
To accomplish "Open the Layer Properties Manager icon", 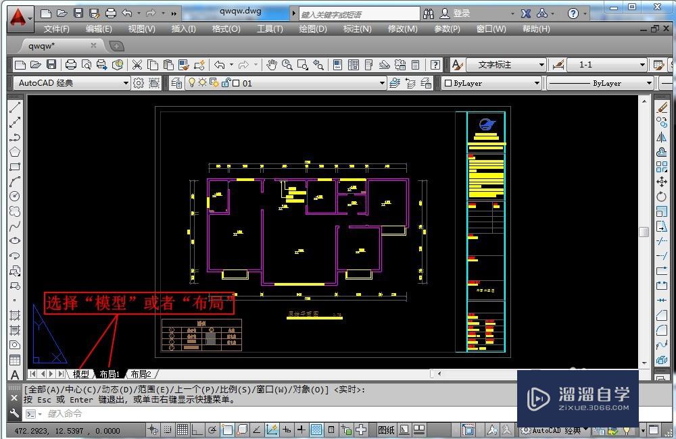I will 176,83.
